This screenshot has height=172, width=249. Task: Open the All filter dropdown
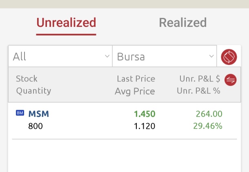(x=60, y=56)
